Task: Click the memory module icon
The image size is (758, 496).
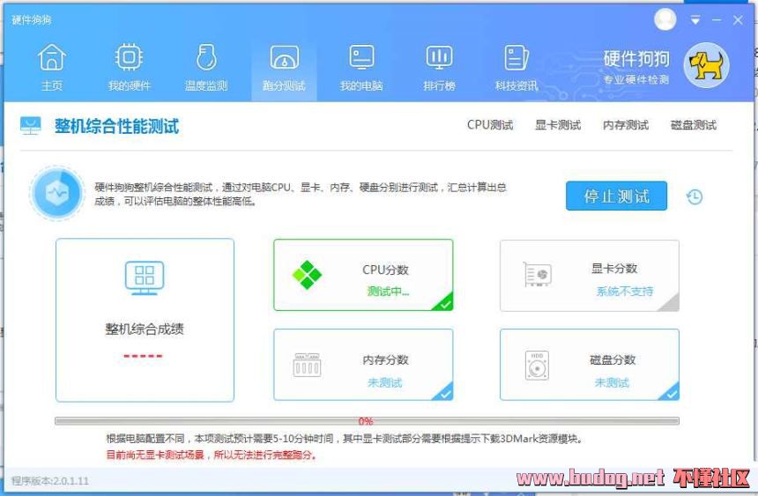Action: pos(307,365)
